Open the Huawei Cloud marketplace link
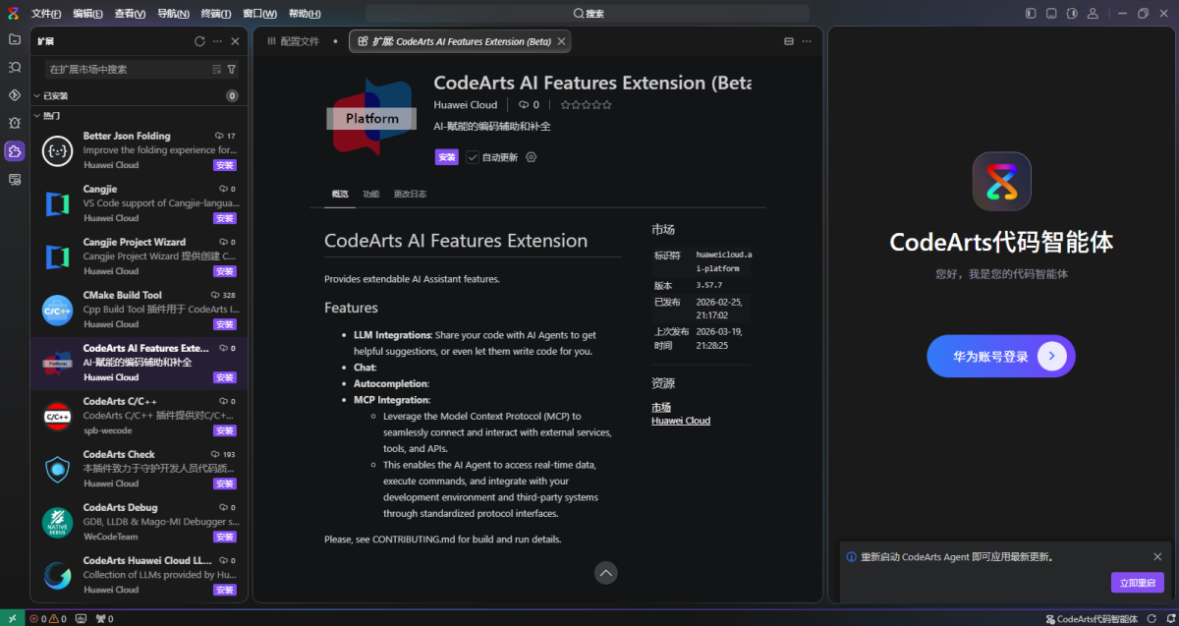 (x=680, y=421)
